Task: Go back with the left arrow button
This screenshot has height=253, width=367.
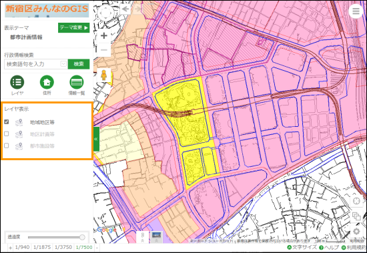Action: [125, 9]
